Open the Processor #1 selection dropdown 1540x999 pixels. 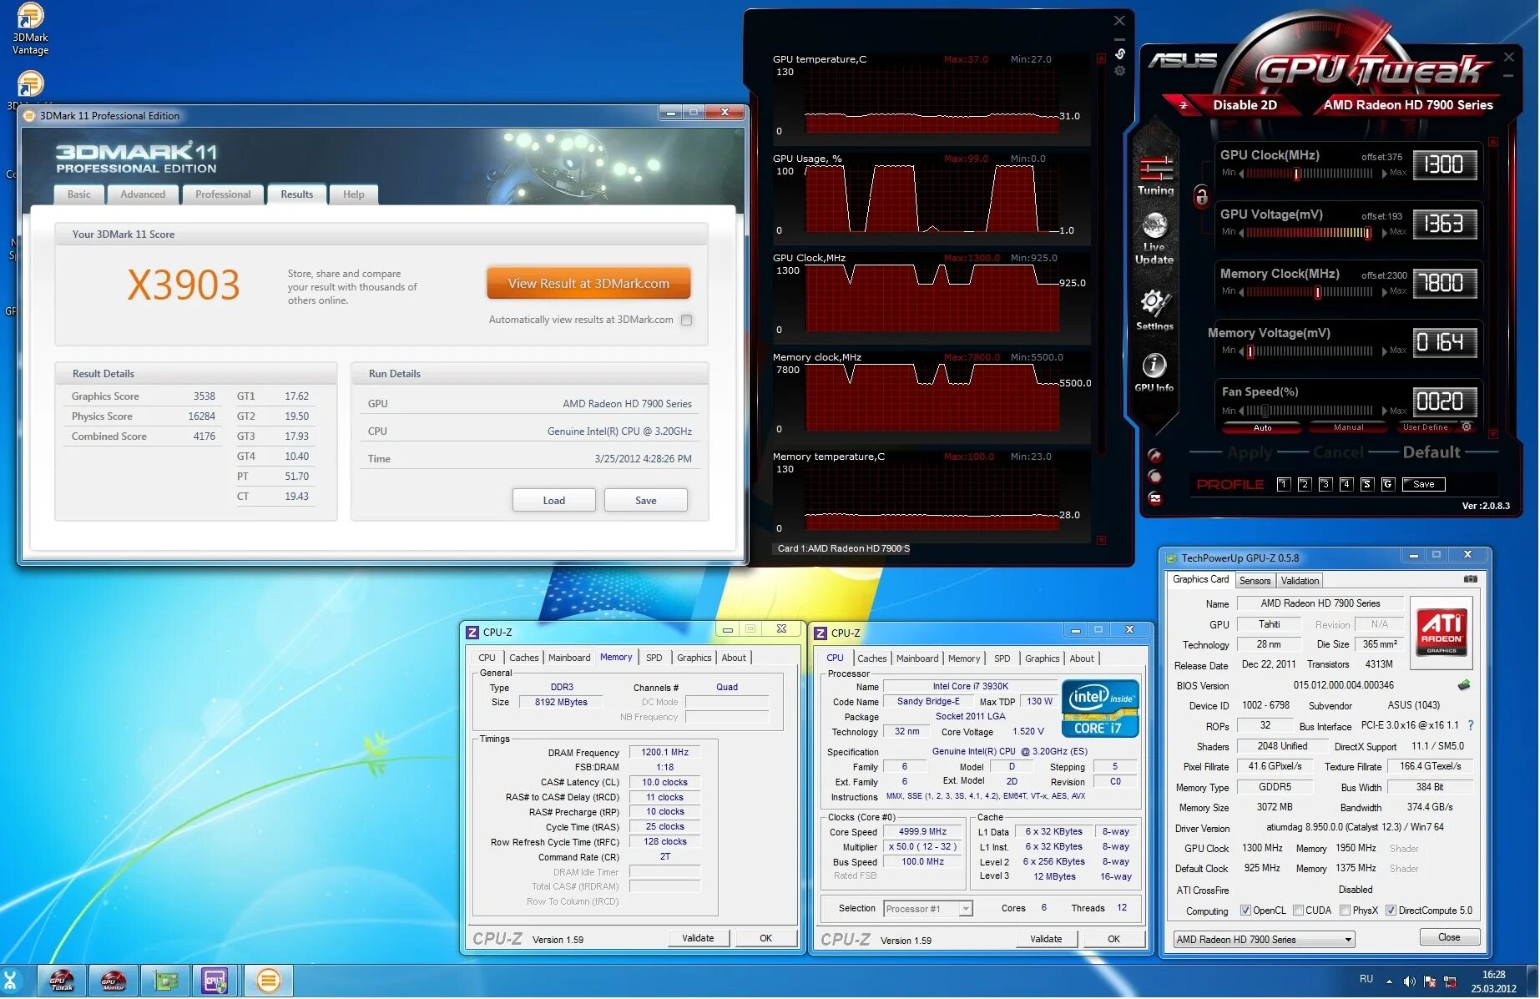[x=928, y=909]
